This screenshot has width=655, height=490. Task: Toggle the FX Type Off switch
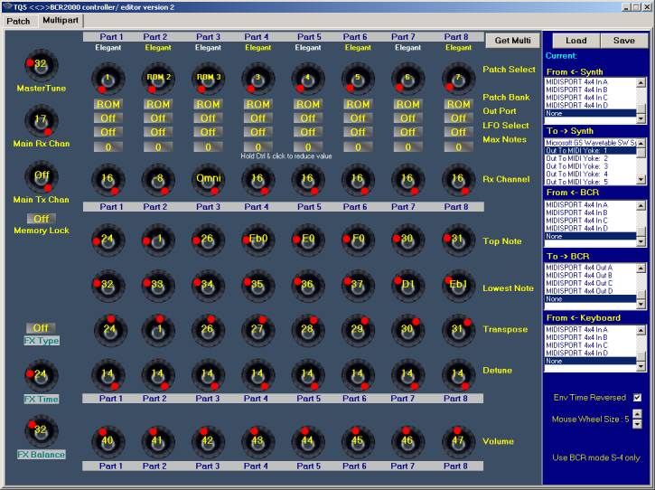[x=40, y=327]
